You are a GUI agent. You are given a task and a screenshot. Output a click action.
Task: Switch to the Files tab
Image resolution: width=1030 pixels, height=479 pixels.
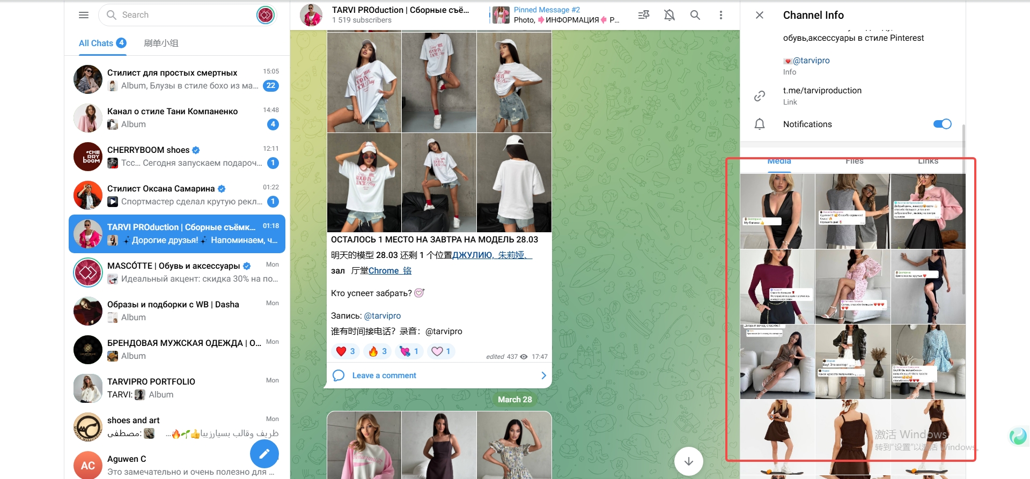point(854,161)
